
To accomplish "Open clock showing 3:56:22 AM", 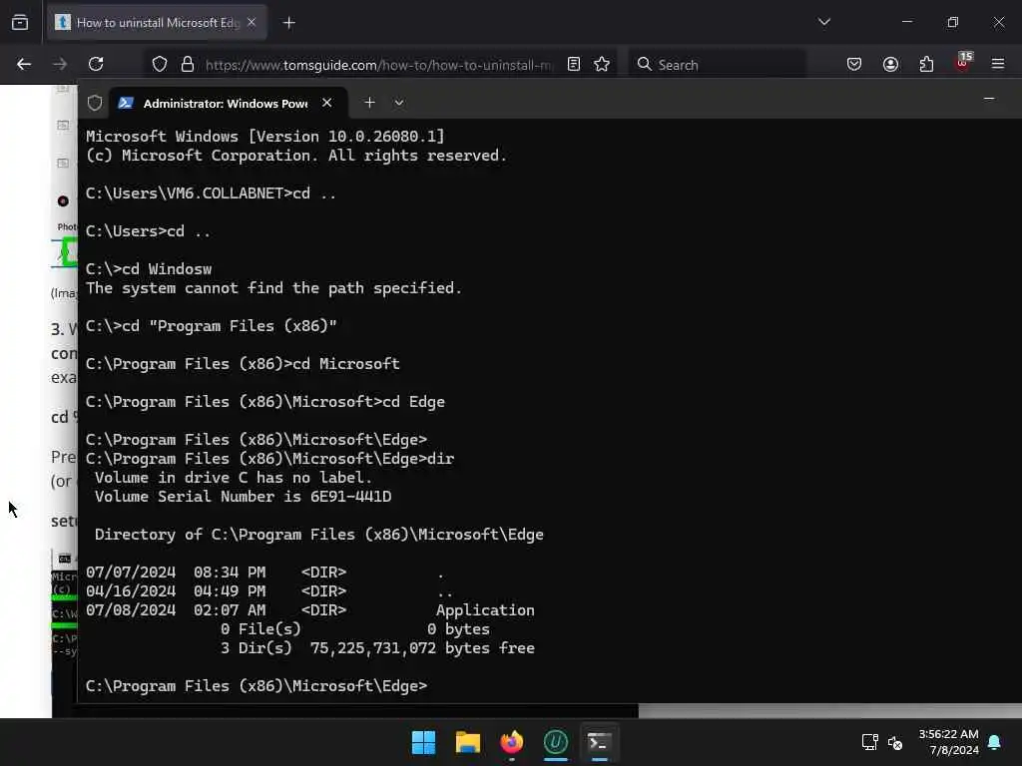I will tap(948, 742).
